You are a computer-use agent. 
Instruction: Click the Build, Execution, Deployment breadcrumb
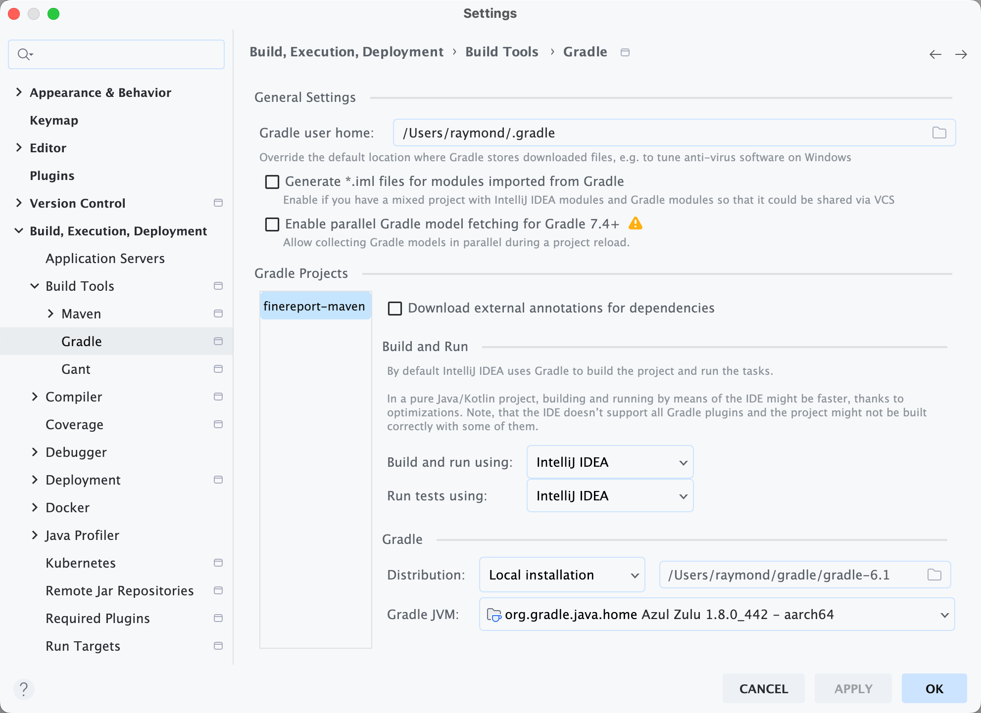click(x=346, y=52)
